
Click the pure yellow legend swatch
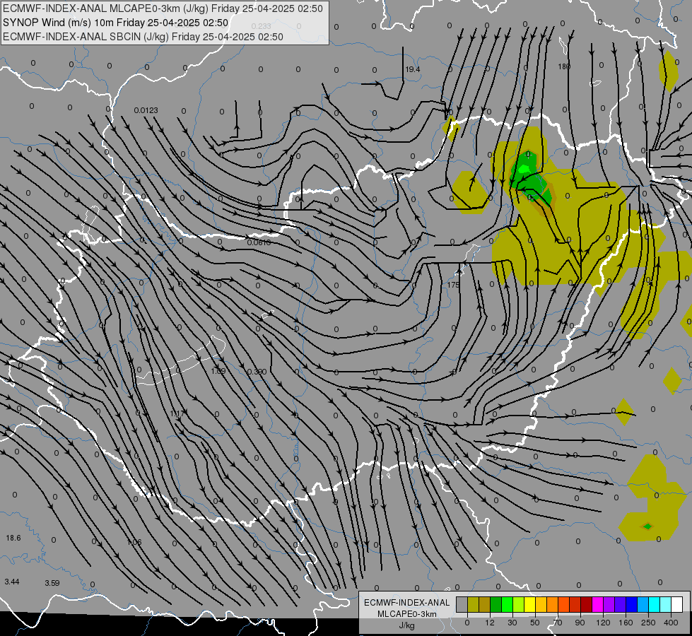pyautogui.click(x=530, y=604)
